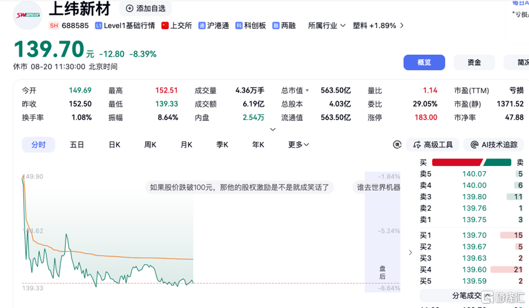Select the 季K chart tab

pos(222,144)
